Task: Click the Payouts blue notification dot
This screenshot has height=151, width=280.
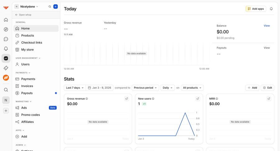Action: 56,93
